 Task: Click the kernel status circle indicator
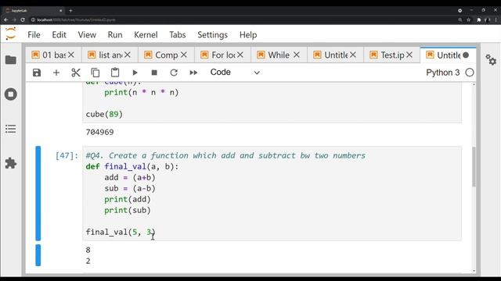click(x=470, y=73)
